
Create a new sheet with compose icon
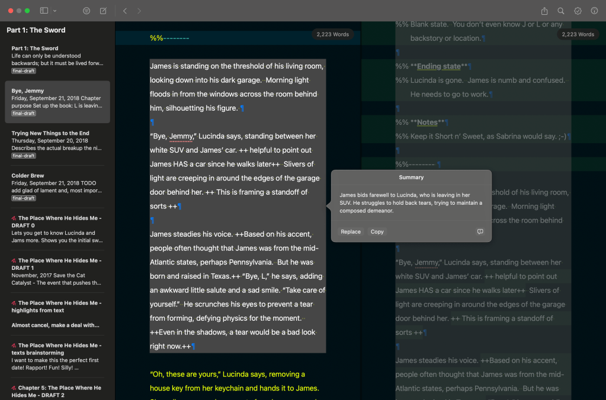click(103, 11)
